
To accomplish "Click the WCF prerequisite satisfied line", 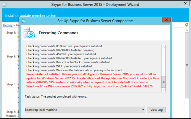I will coord(59,66).
